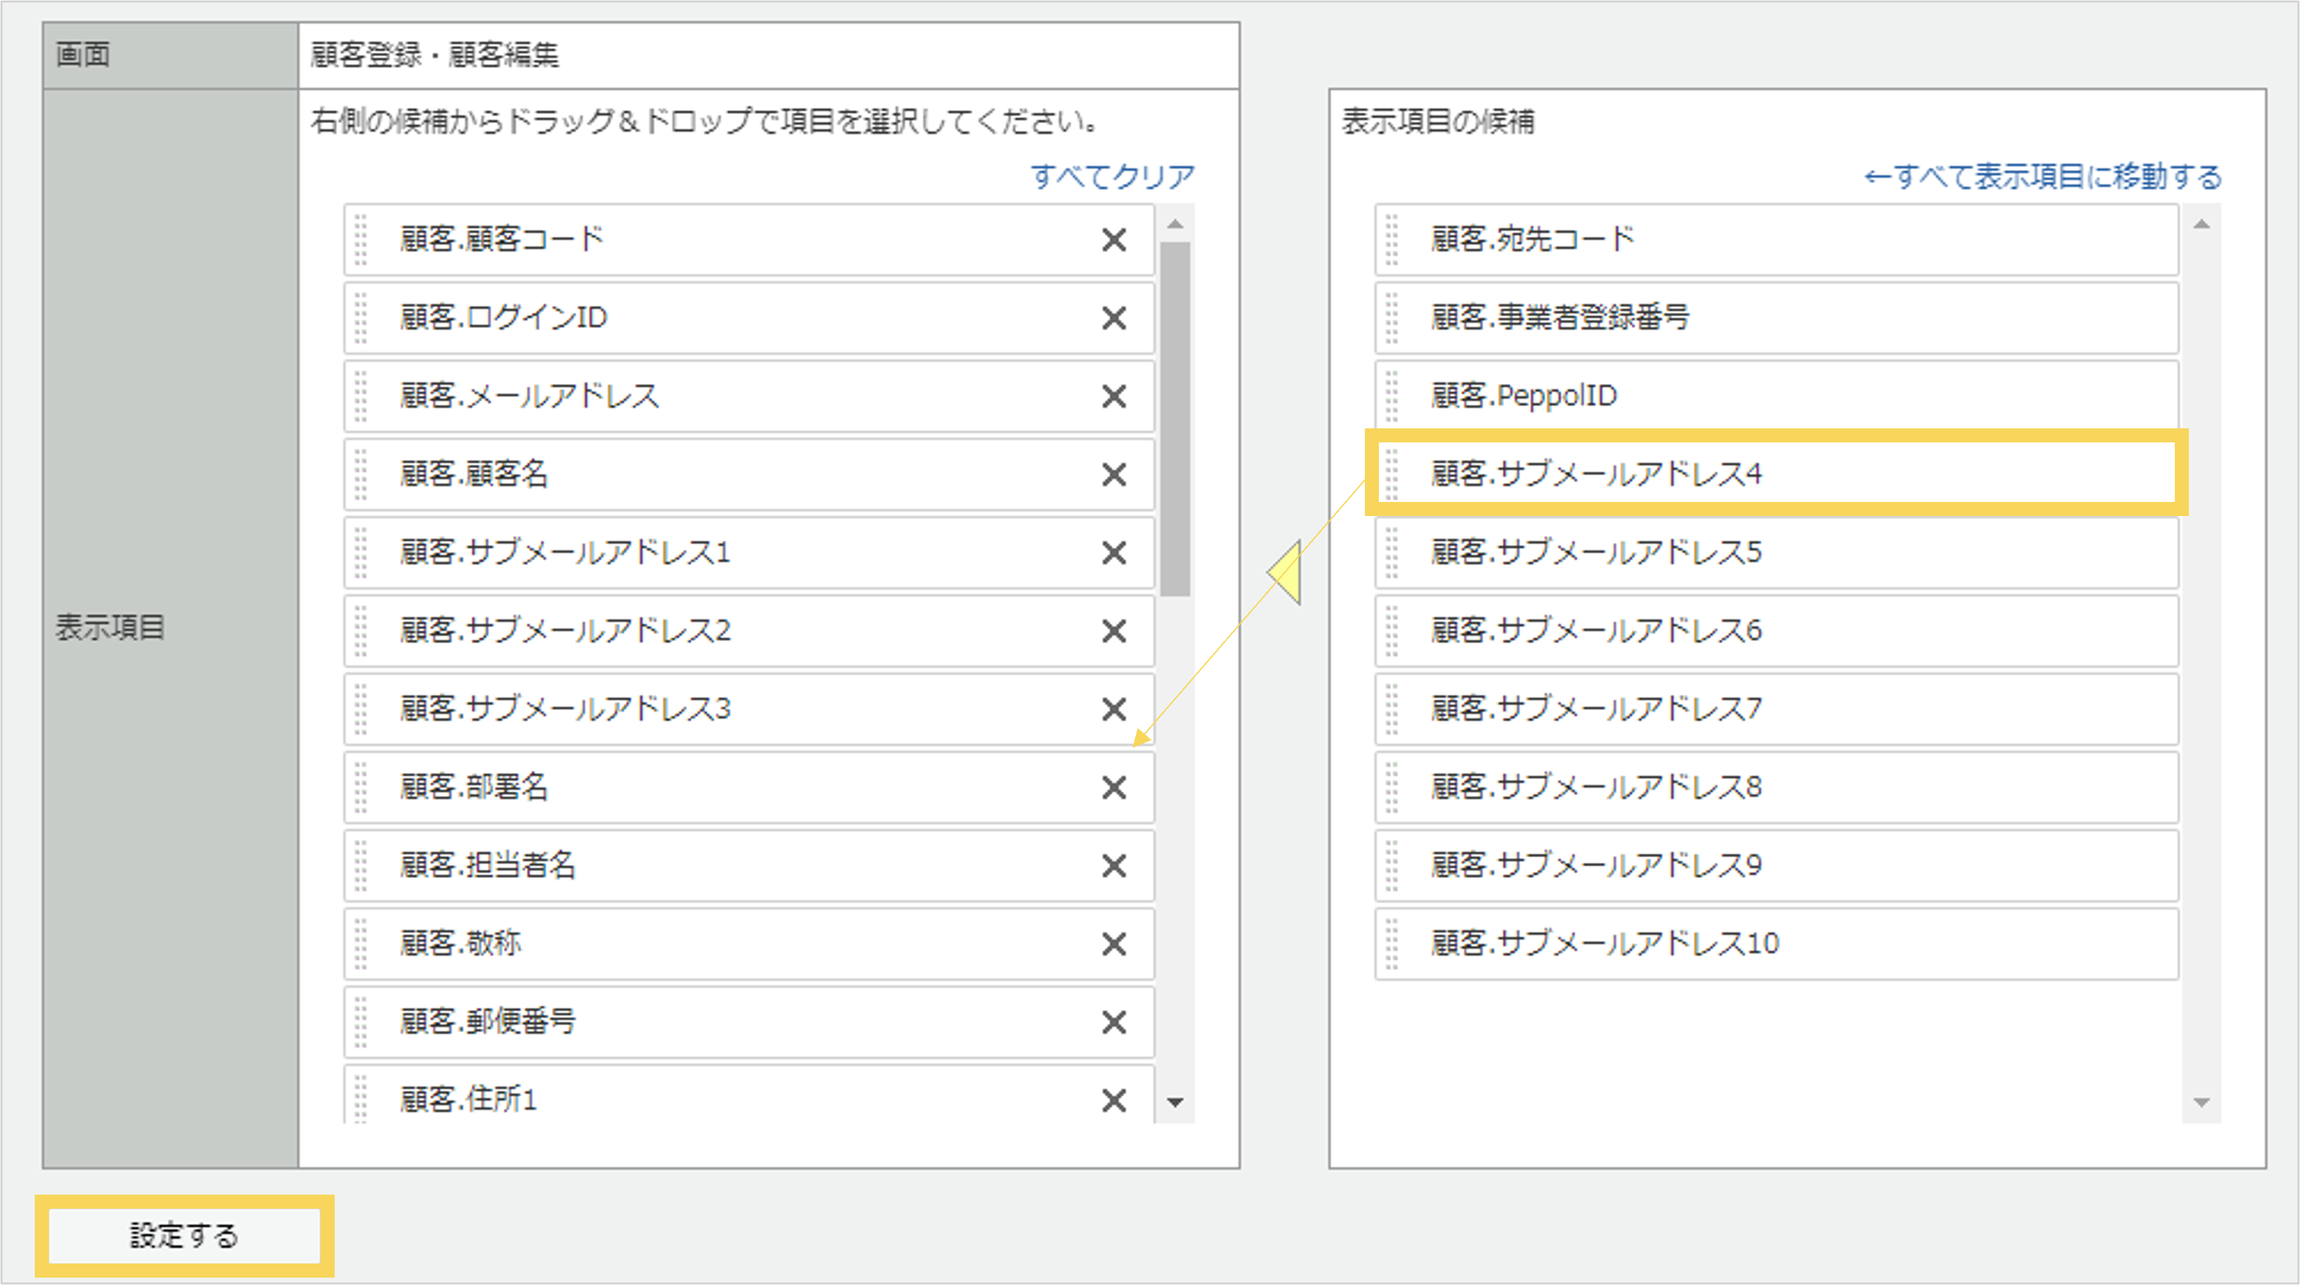Click X icon next to 顧客.敬称
The height and width of the screenshot is (1285, 2300).
pos(1113,944)
